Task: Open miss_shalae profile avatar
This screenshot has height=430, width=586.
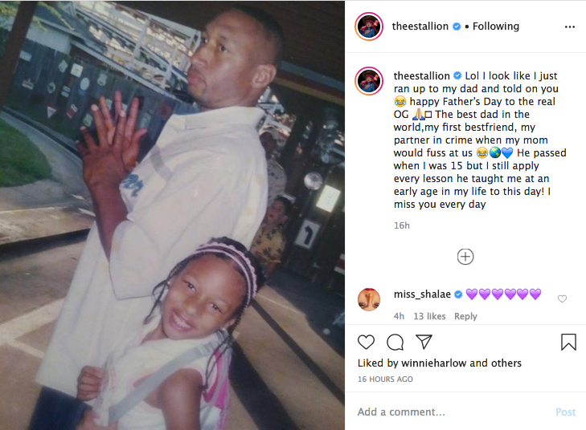Action: point(369,299)
